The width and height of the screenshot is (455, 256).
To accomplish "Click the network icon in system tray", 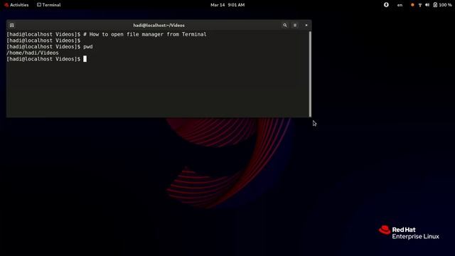I will click(420, 5).
